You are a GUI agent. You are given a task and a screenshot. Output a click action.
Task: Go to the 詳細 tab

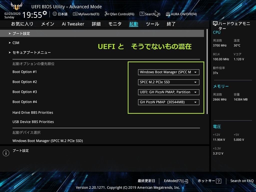(x=96, y=24)
